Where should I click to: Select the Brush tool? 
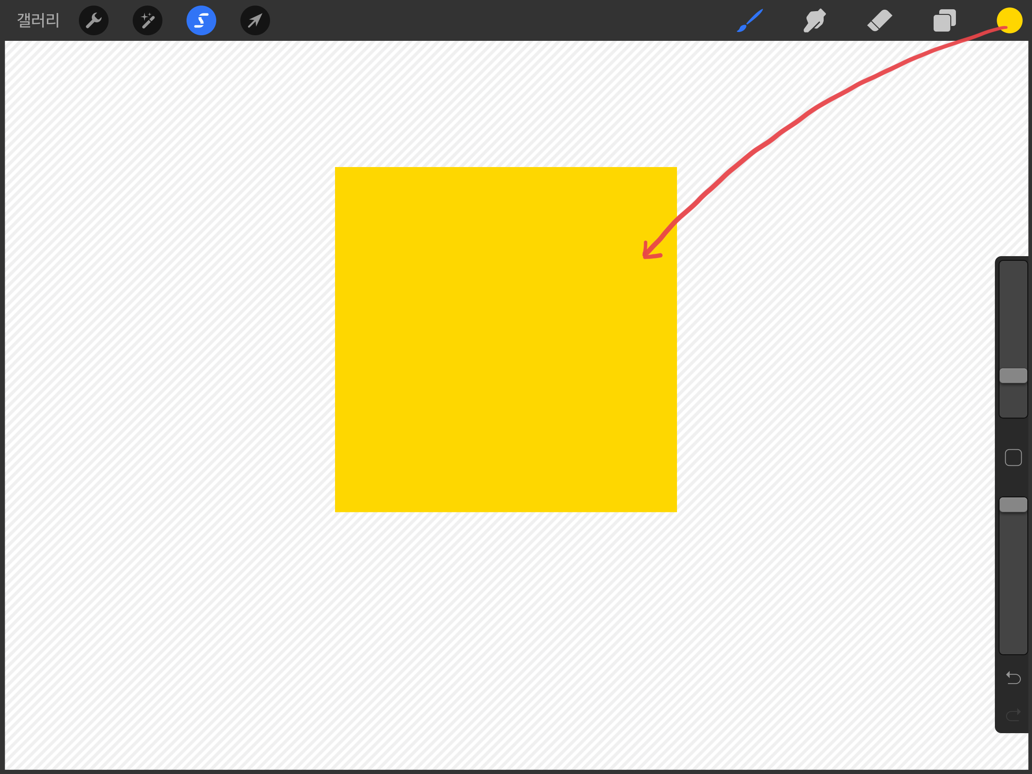pyautogui.click(x=750, y=20)
